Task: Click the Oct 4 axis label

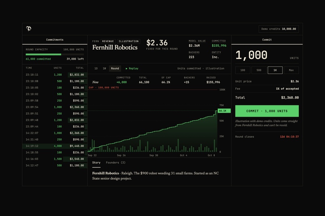Action: coord(183,155)
